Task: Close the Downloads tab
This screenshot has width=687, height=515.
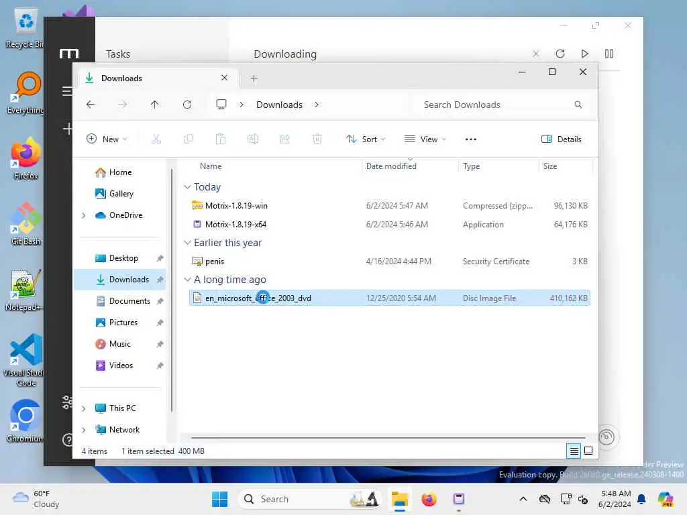Action: tap(224, 78)
